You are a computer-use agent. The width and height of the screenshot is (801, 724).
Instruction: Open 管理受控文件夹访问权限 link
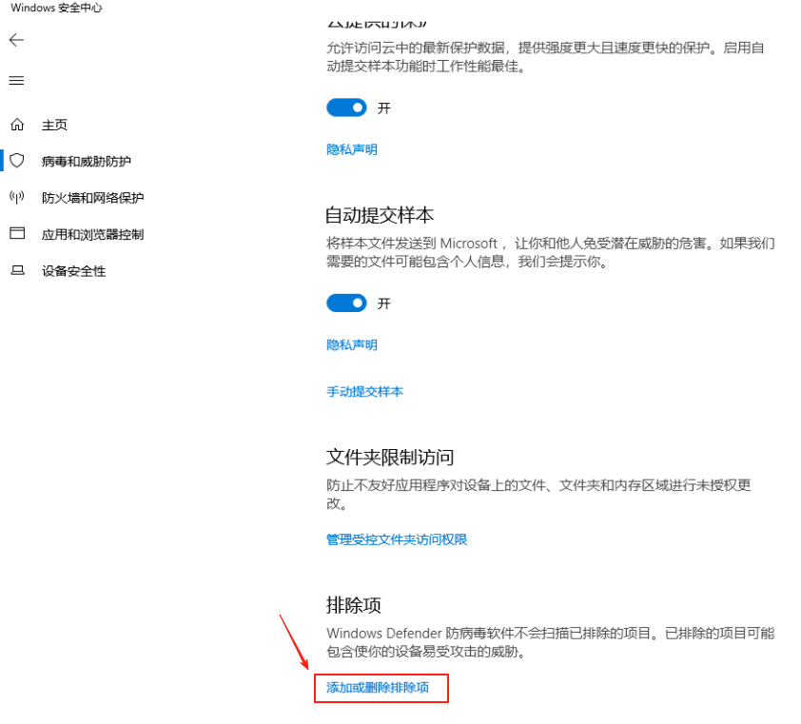[397, 539]
